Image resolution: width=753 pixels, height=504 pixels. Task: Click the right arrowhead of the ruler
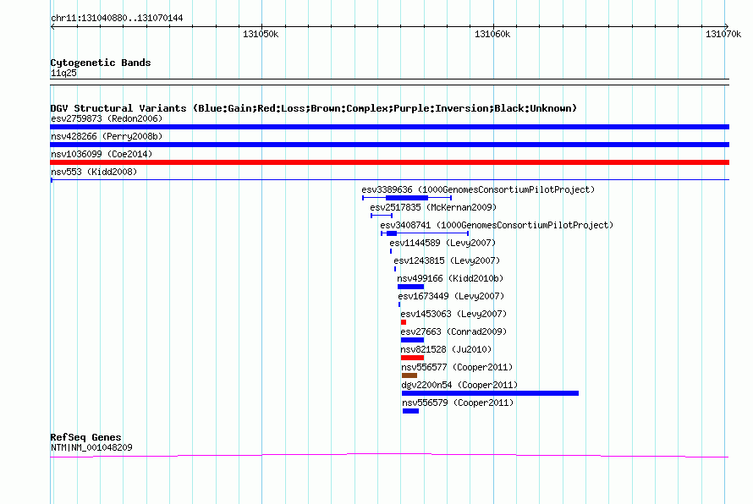point(727,26)
